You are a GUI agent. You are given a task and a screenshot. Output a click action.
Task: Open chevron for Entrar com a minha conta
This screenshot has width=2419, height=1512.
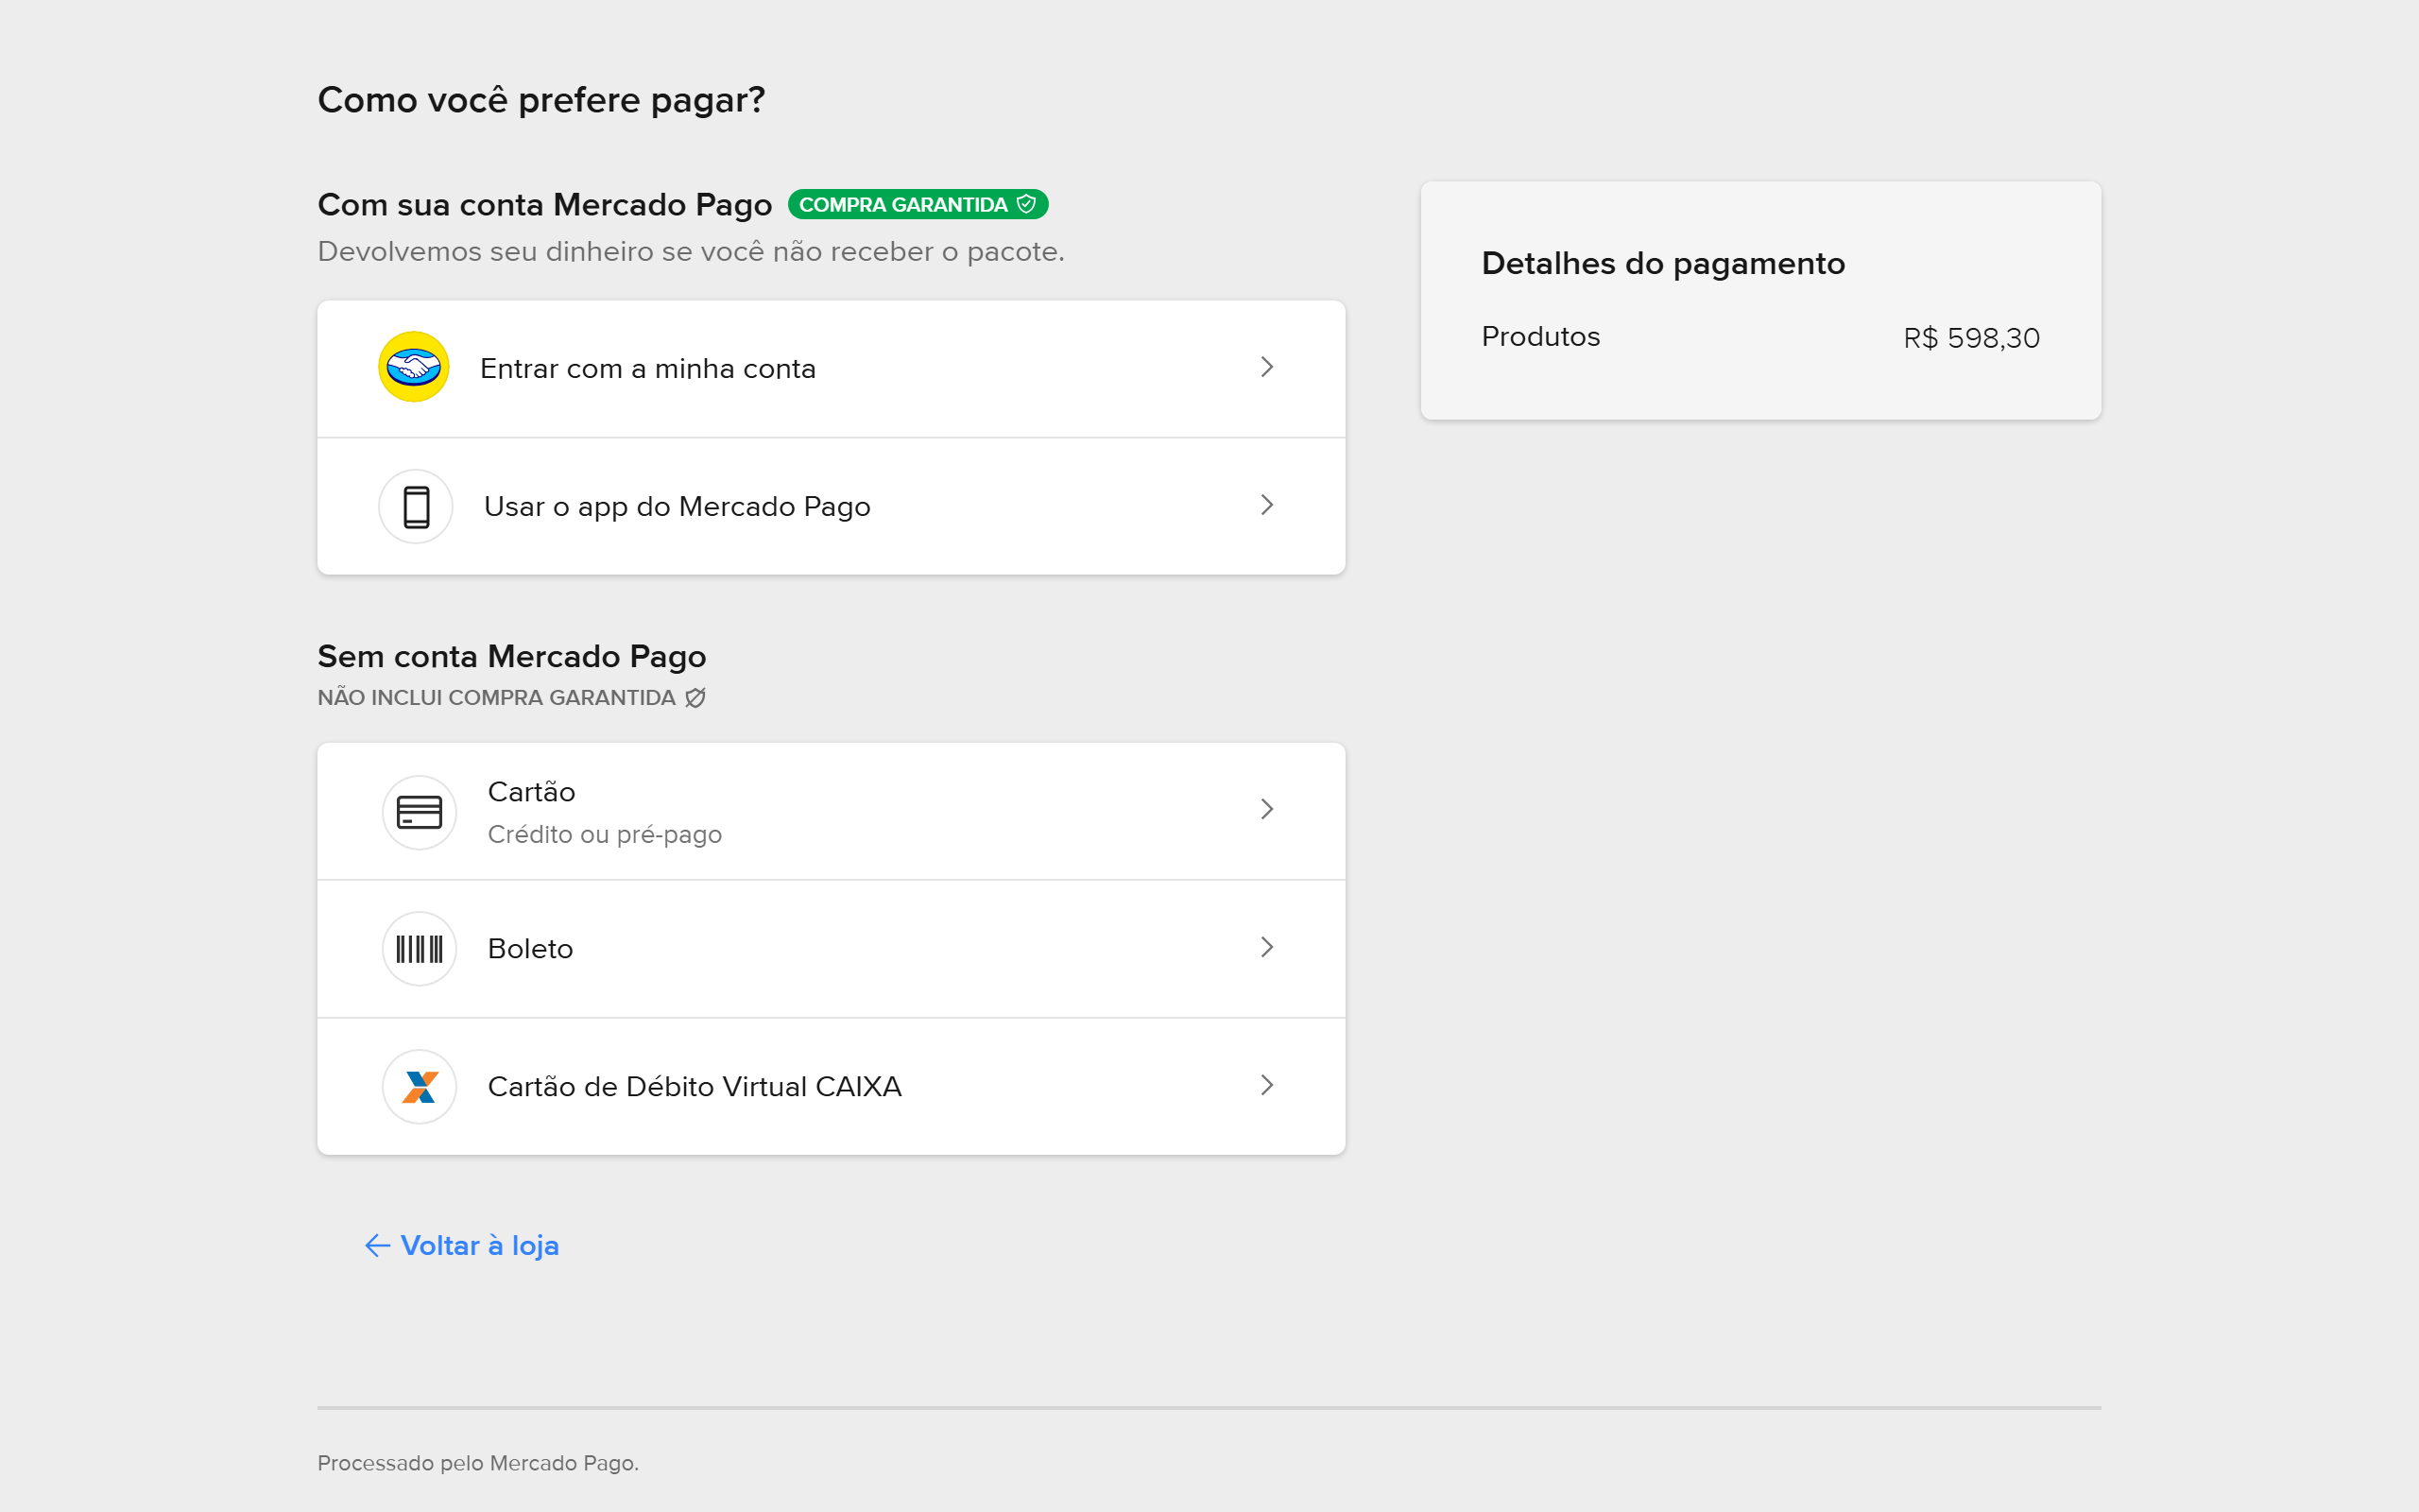point(1266,367)
